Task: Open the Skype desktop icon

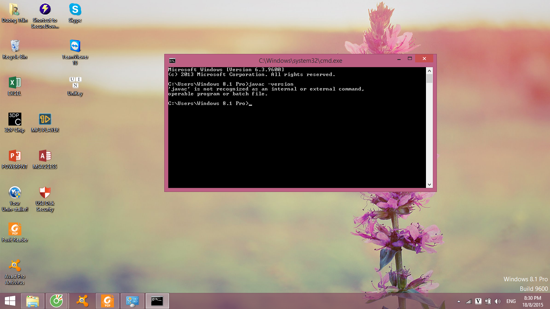Action: coord(75,10)
